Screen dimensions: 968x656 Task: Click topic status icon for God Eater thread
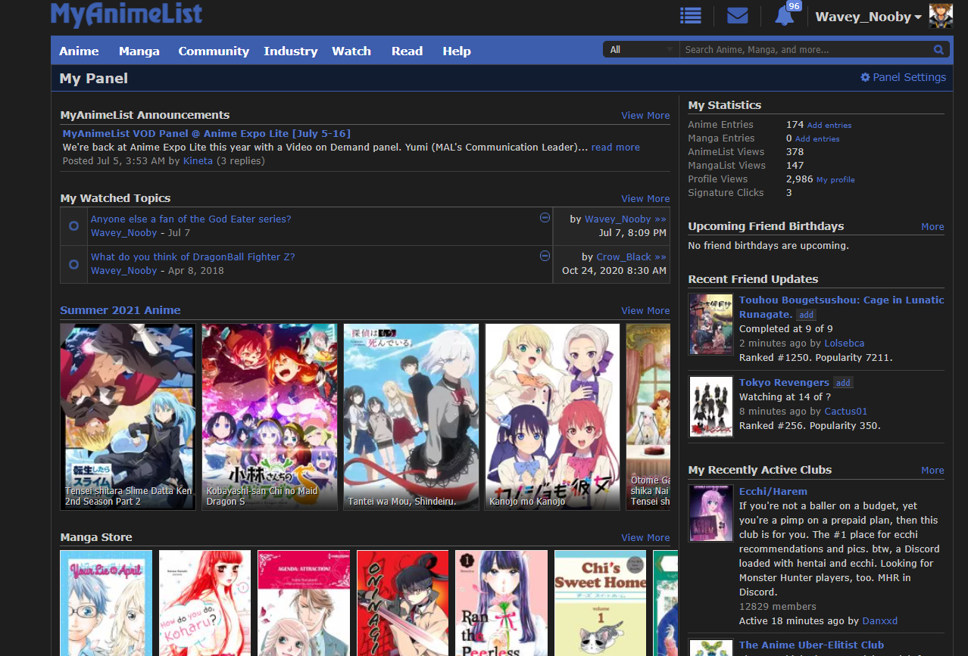(73, 226)
